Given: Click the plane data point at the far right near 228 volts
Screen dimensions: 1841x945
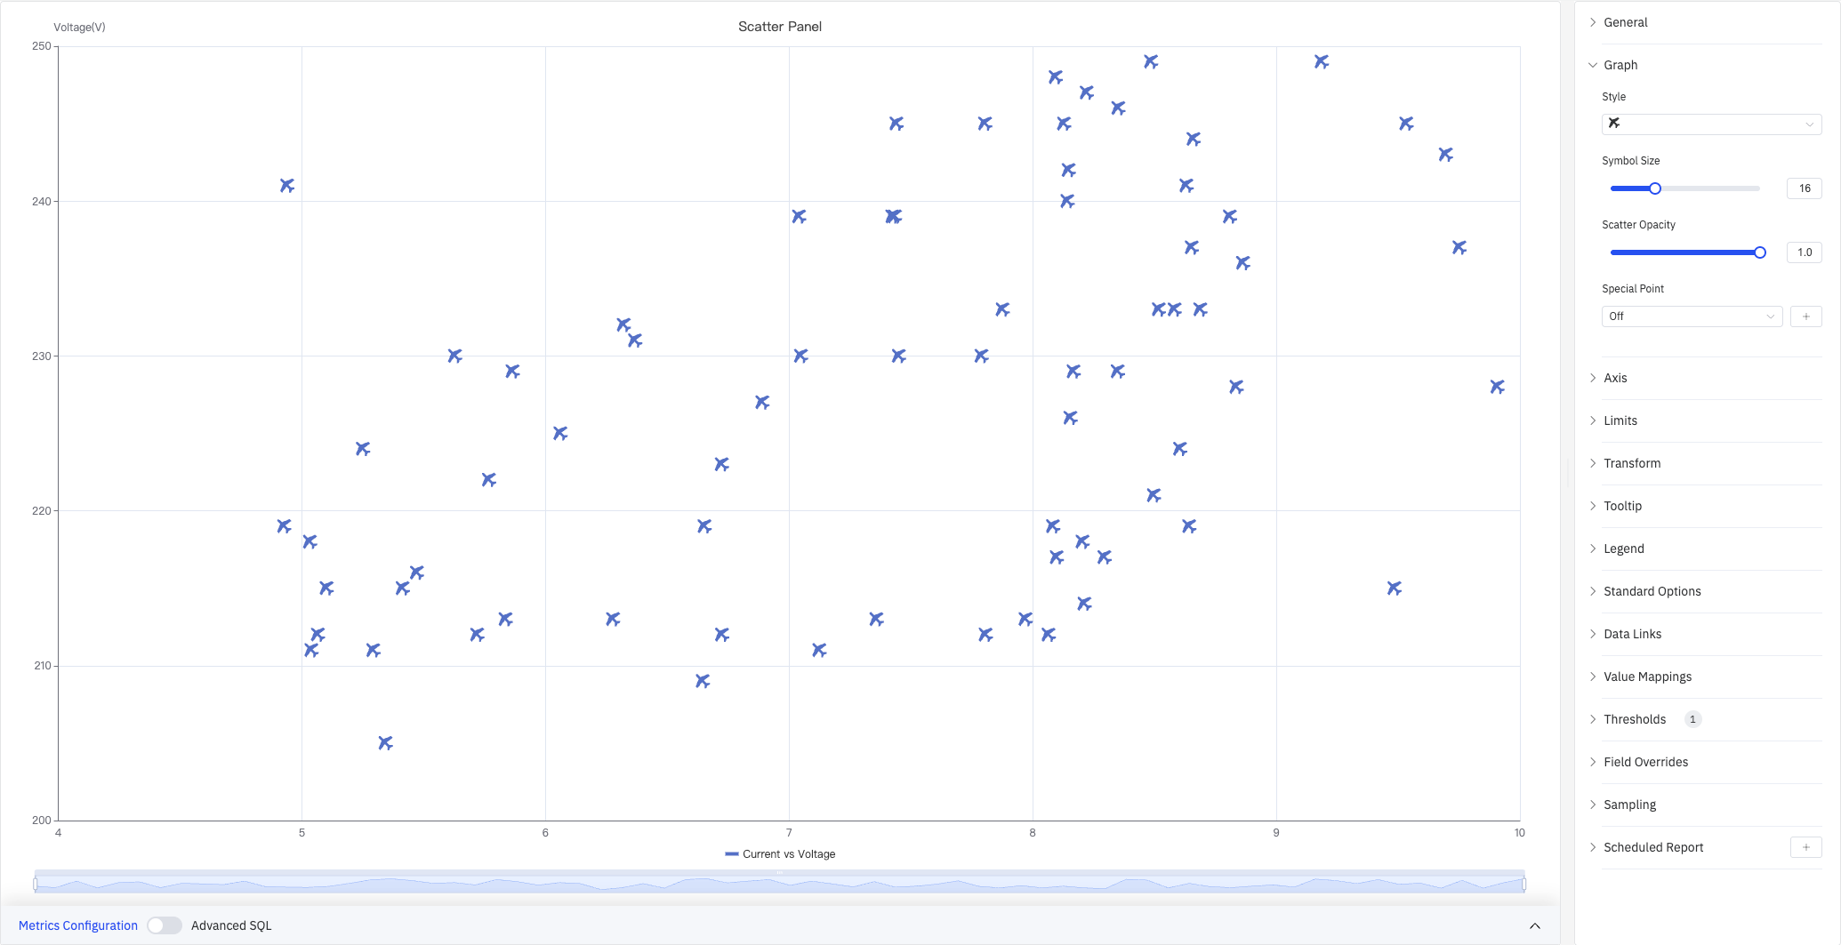Looking at the screenshot, I should pyautogui.click(x=1497, y=387).
